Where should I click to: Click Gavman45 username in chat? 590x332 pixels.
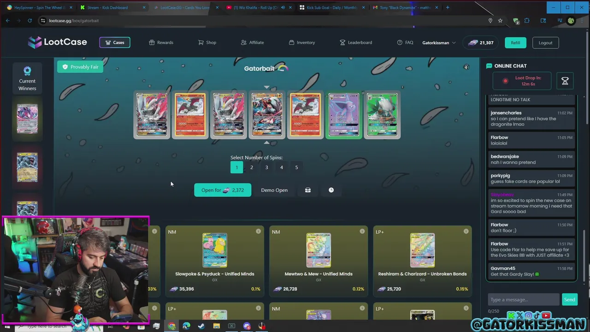pos(503,268)
